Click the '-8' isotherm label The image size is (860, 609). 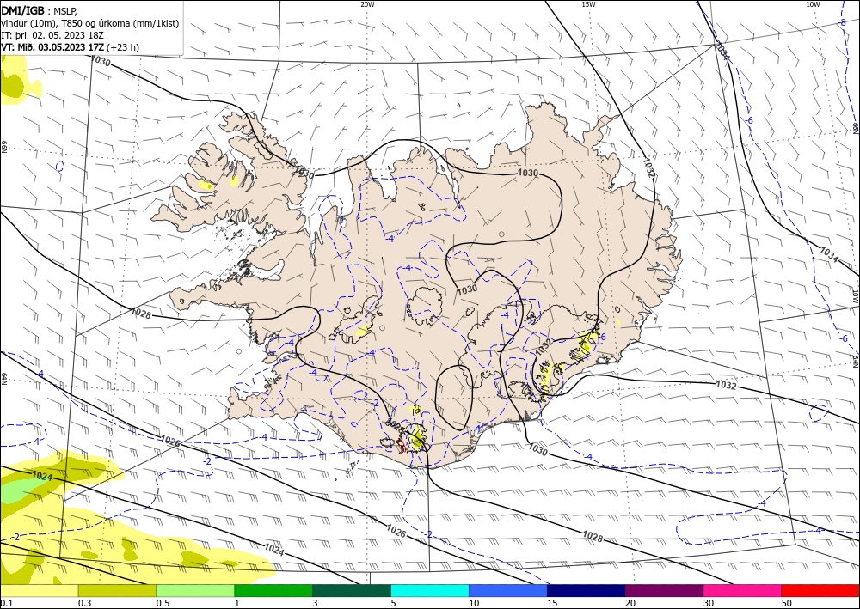click(x=842, y=22)
